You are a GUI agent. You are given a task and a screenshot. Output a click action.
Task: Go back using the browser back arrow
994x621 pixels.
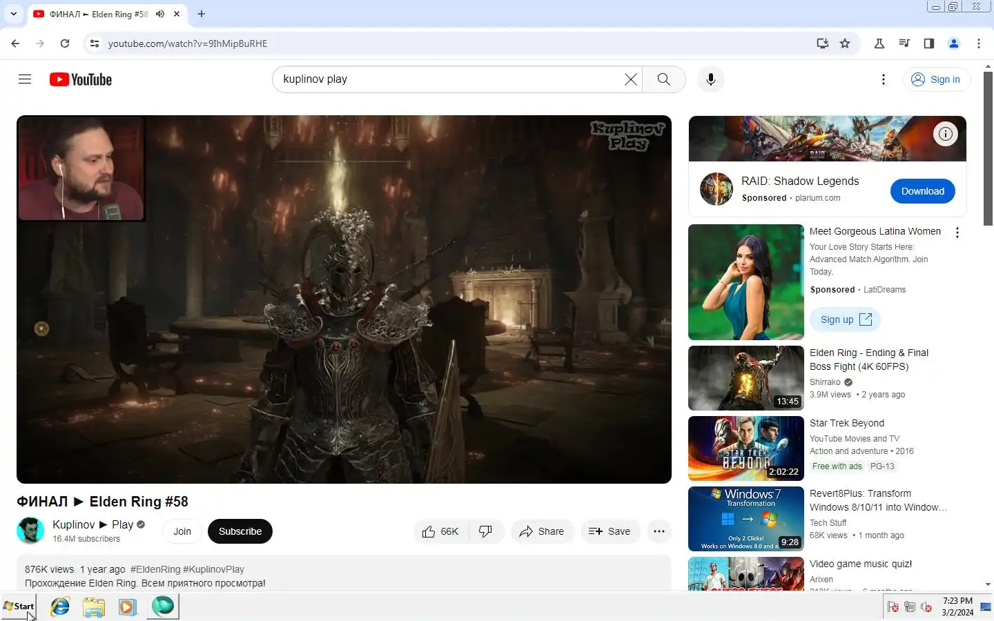(15, 43)
